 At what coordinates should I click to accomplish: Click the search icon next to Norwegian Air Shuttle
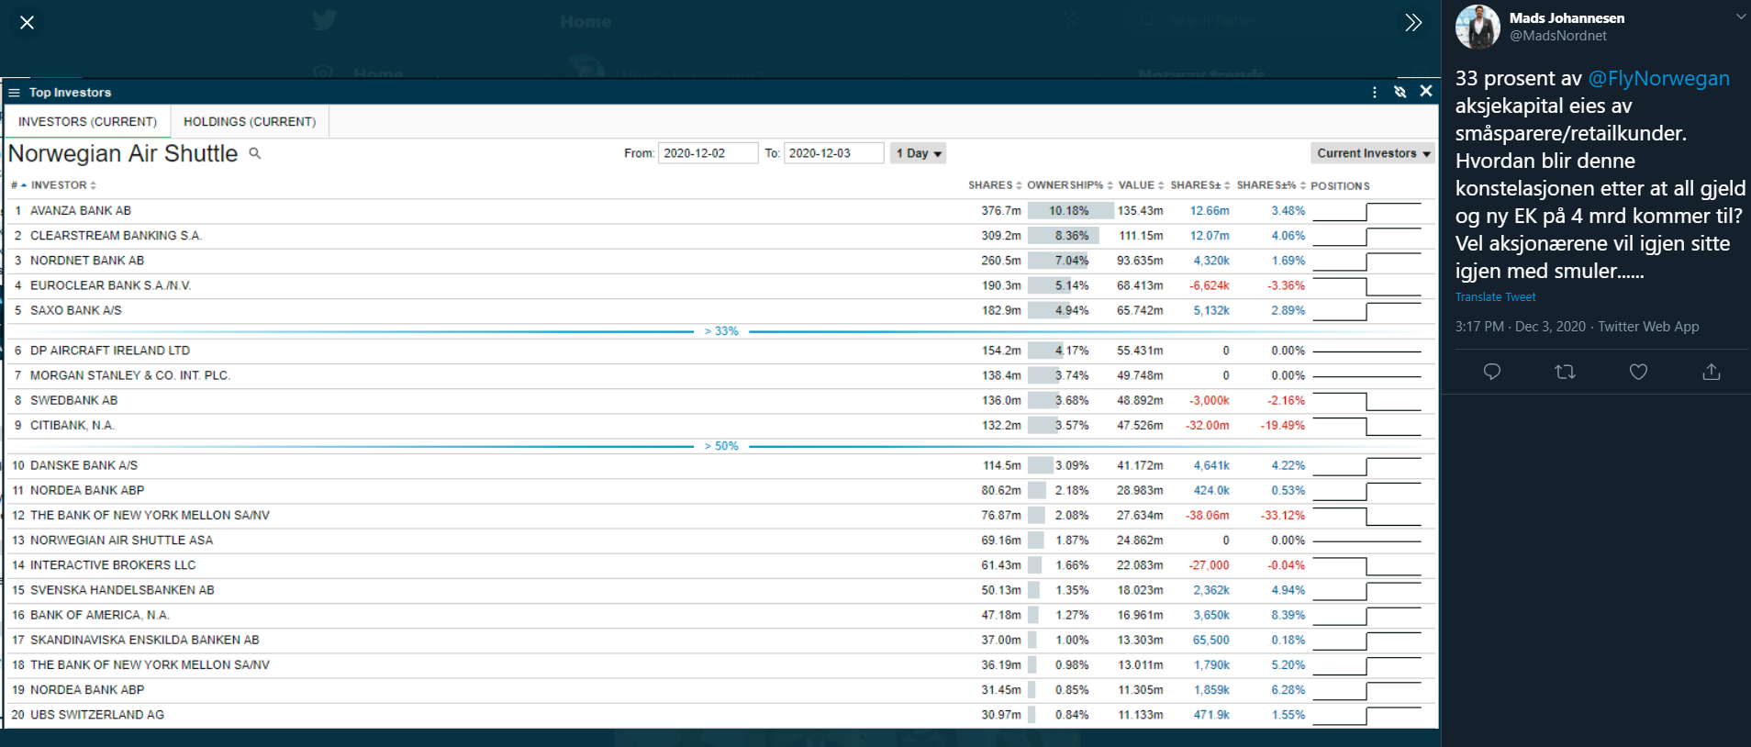(x=255, y=153)
